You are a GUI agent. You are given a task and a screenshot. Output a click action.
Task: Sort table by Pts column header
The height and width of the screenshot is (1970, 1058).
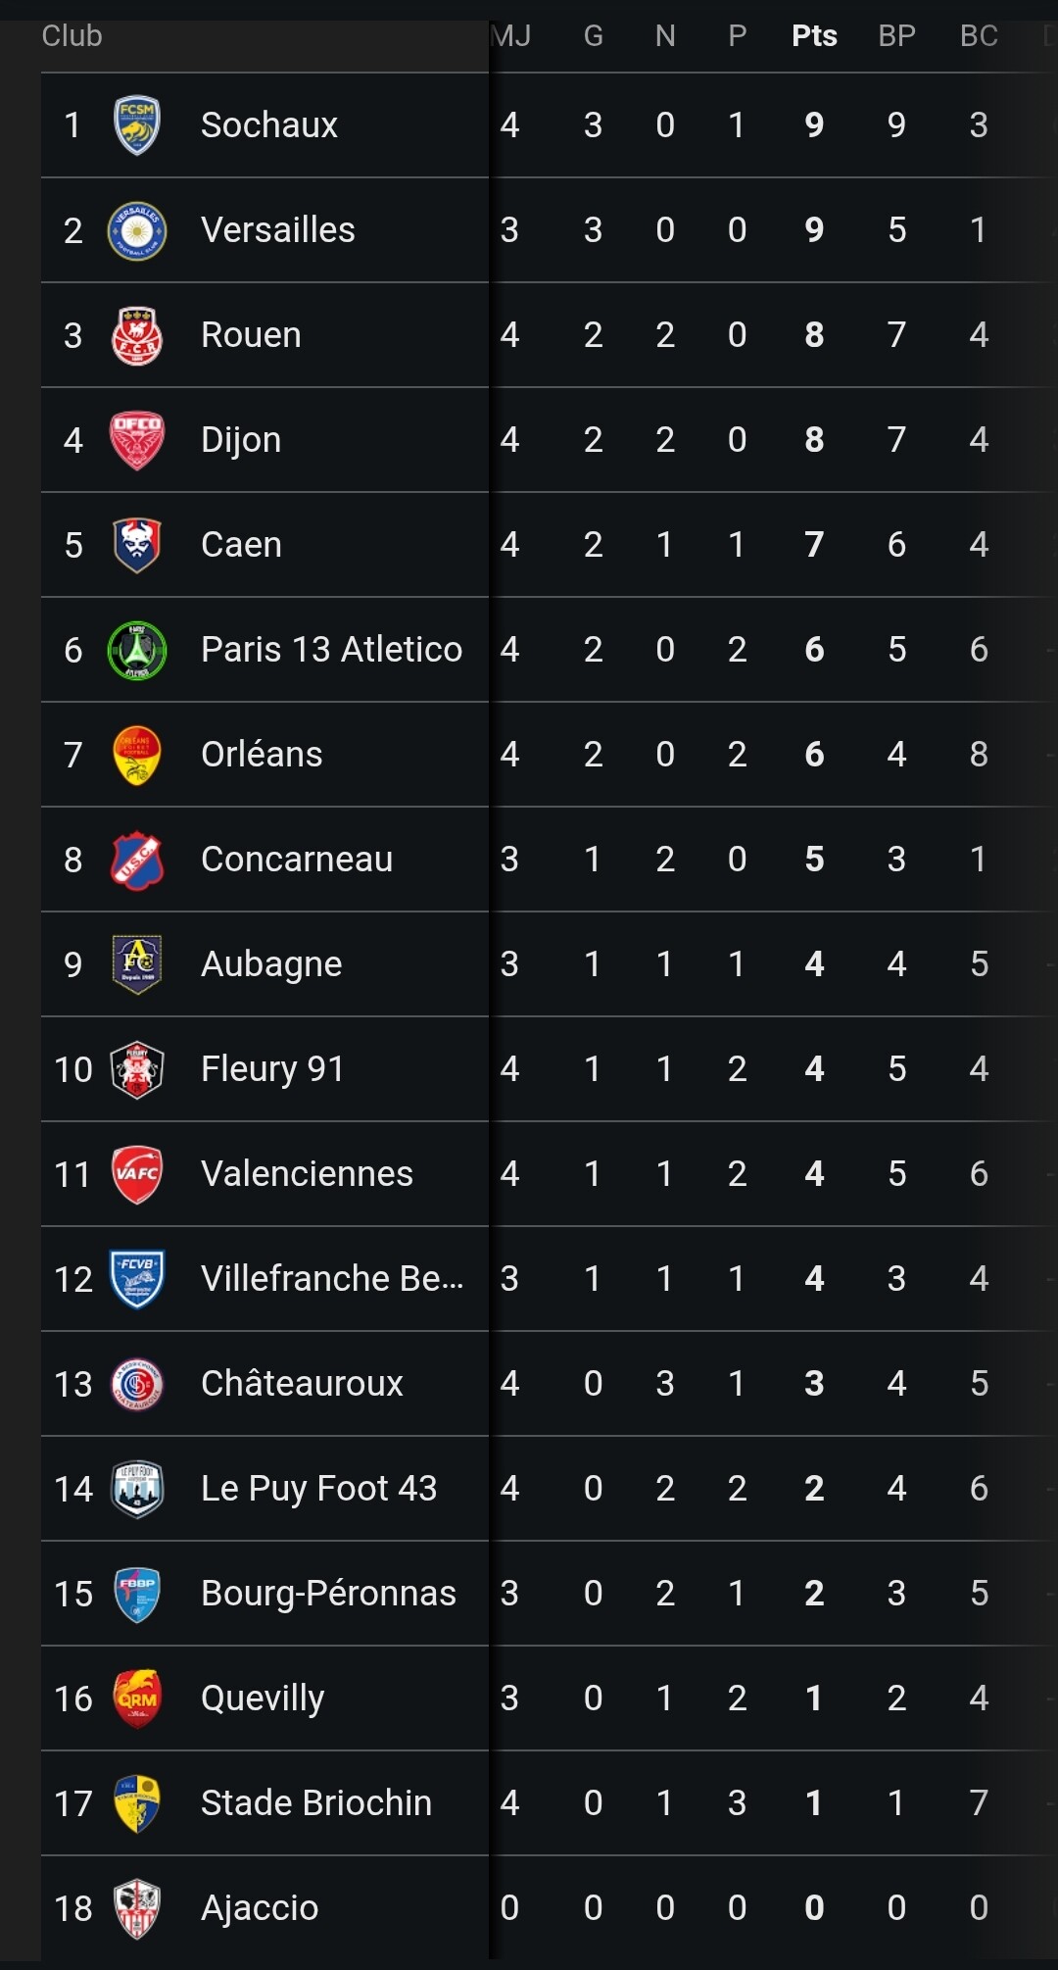tap(814, 36)
